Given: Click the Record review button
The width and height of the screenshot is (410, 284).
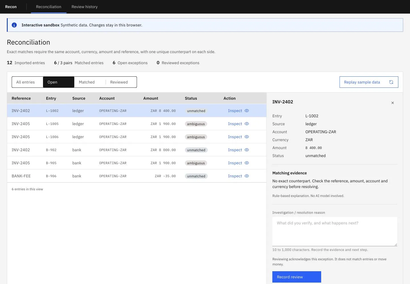Looking at the screenshot, I should [297, 277].
